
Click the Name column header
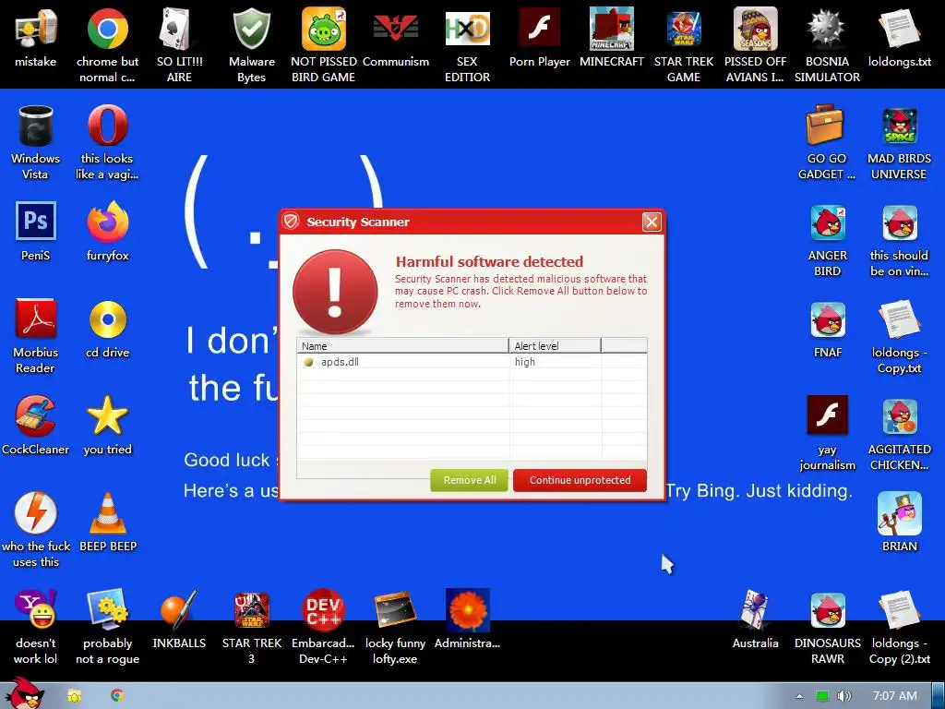[402, 345]
